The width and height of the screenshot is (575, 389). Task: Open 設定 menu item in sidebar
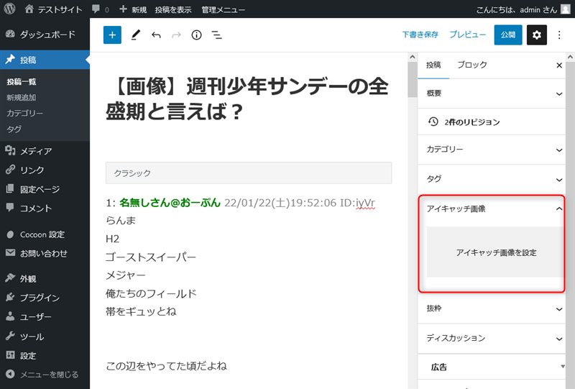coord(45,356)
